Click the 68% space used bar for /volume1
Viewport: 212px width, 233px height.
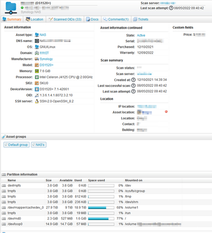pyautogui.click(x=101, y=207)
